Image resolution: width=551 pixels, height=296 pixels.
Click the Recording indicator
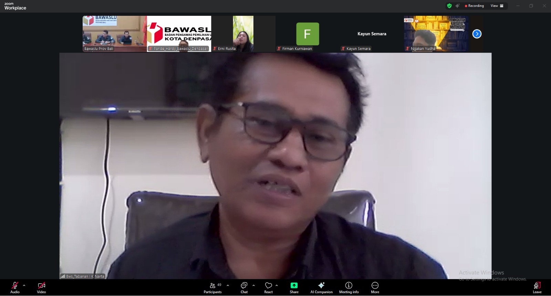pos(474,6)
